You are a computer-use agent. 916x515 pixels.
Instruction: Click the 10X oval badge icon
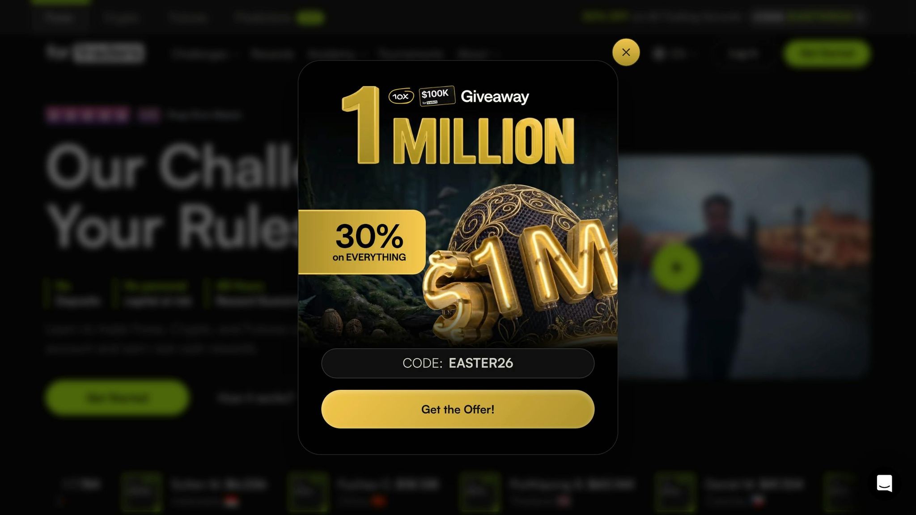[x=401, y=96]
